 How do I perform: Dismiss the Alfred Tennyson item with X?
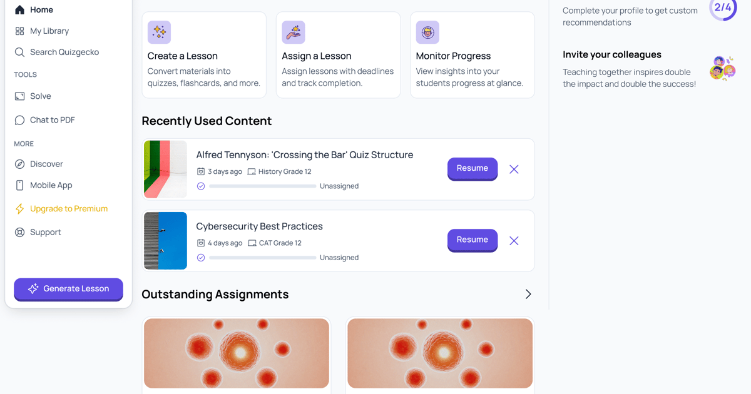pyautogui.click(x=514, y=168)
